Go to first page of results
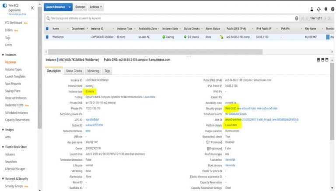 pos(303,18)
